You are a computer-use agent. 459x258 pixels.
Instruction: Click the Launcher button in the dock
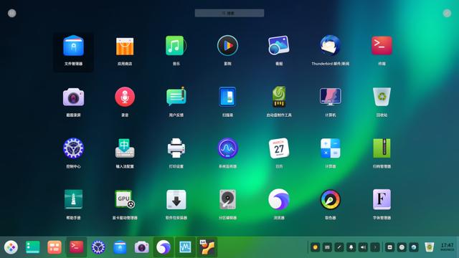click(11, 247)
